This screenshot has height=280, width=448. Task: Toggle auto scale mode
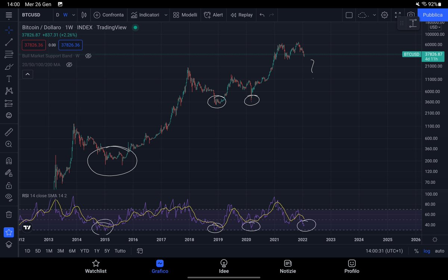click(x=439, y=251)
